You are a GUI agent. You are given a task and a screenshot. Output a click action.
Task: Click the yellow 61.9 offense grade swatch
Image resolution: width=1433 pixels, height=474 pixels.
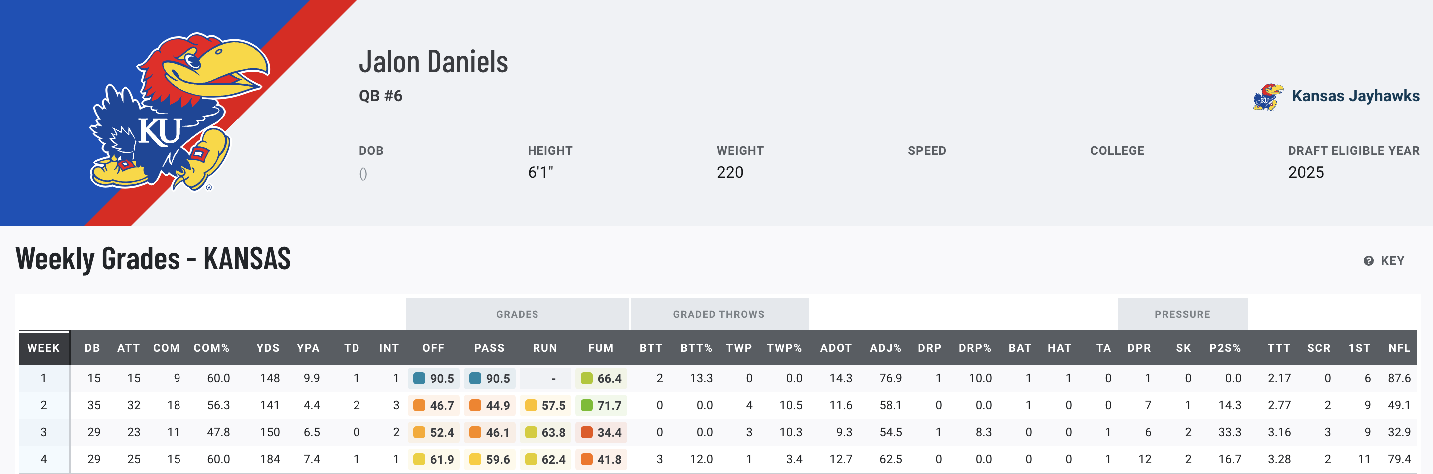419,460
